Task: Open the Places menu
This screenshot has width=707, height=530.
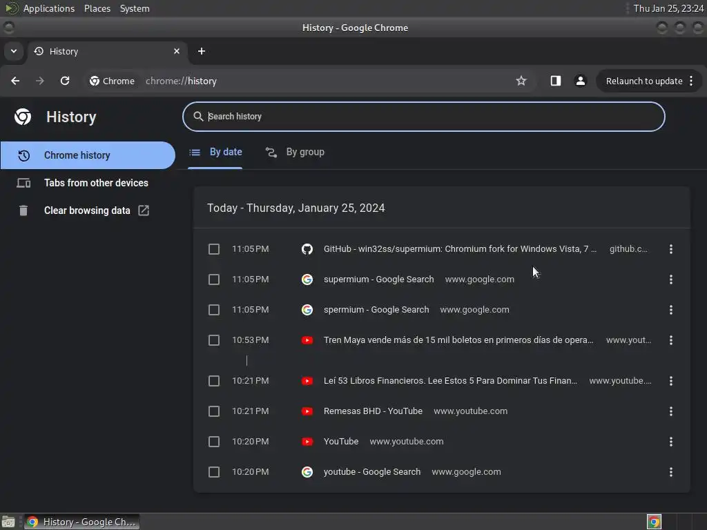Action: 97,8
